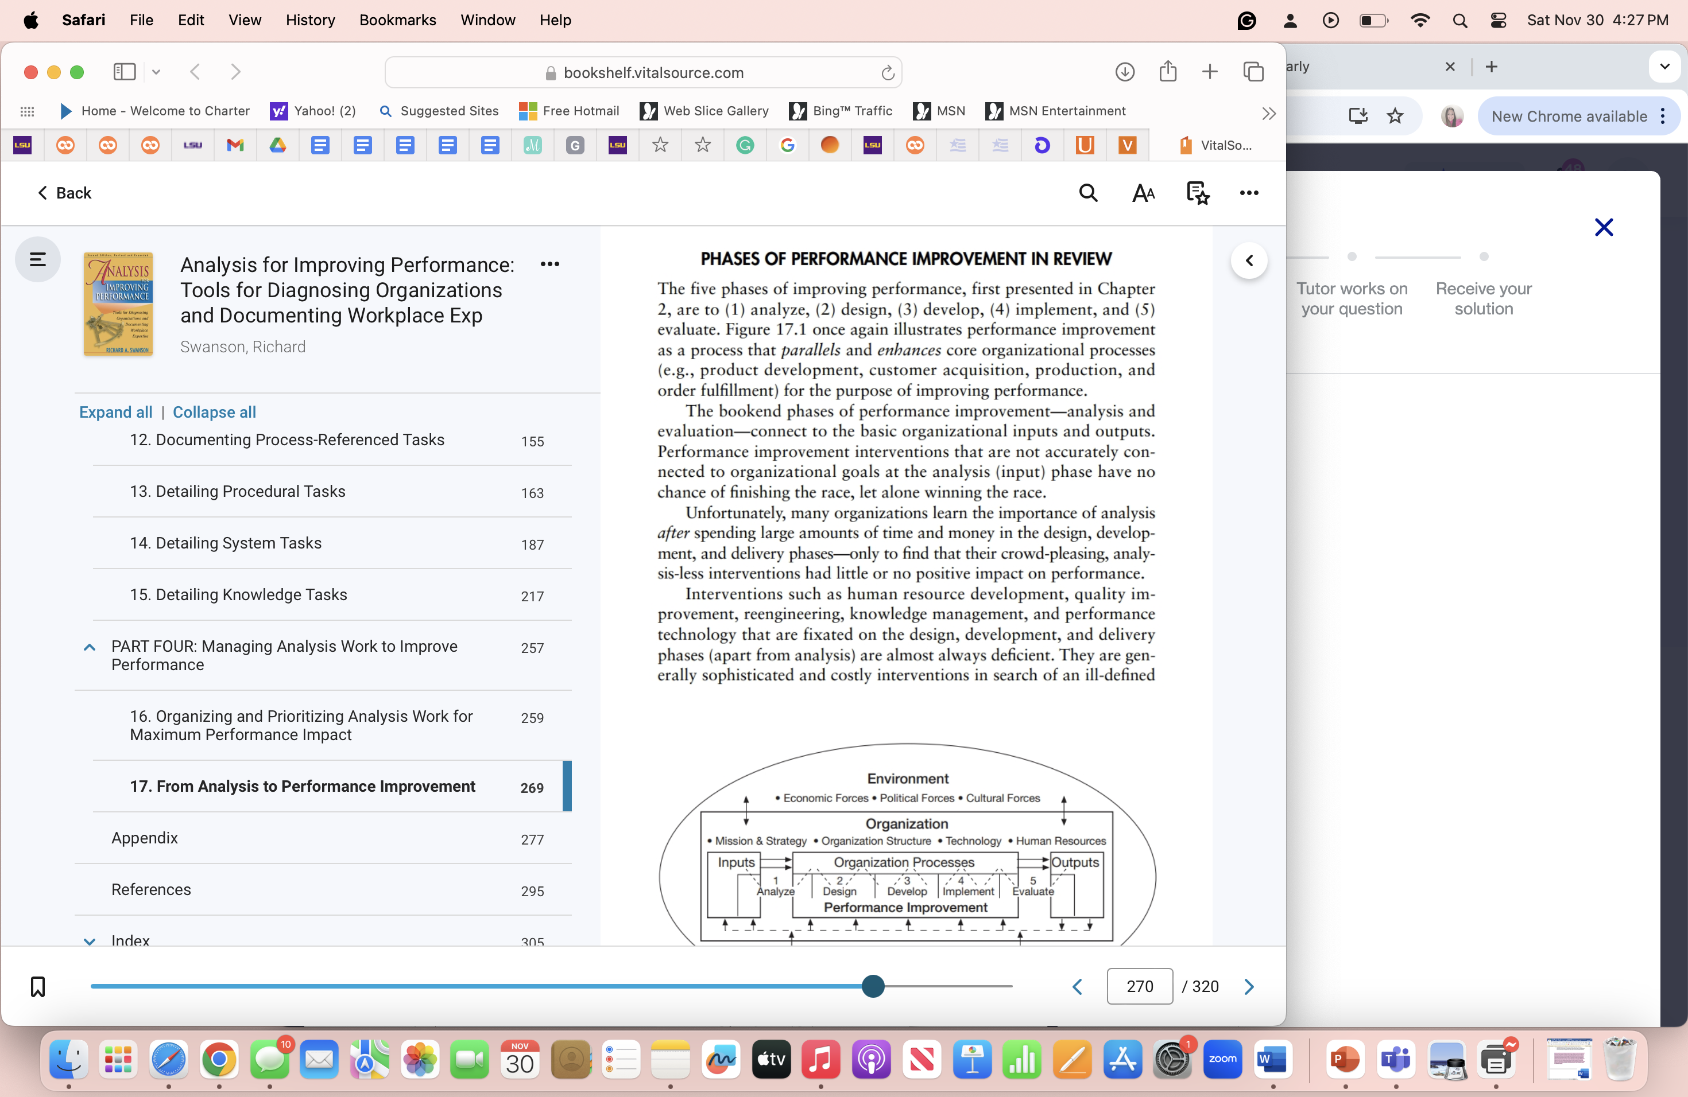Open the Downloads icon in Safari toolbar

(1124, 72)
